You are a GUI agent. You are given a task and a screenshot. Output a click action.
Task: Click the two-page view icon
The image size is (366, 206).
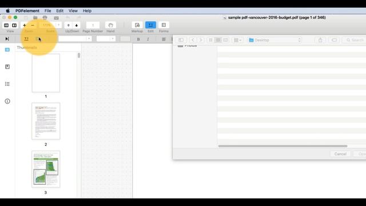(14, 25)
